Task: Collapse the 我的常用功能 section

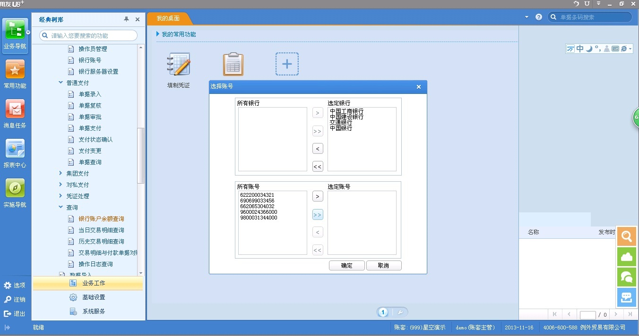Action: (x=158, y=34)
